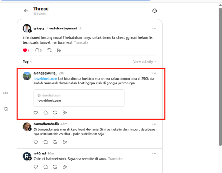
Task: Reply to romadhondodik's comment
Action: click(45, 142)
